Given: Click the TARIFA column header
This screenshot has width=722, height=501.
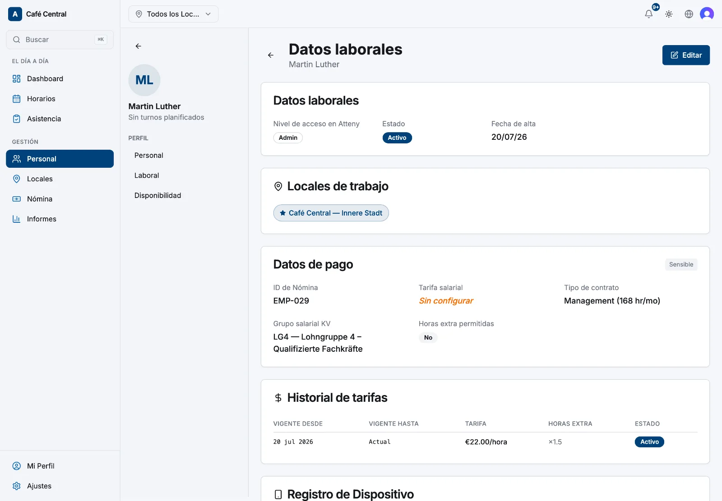Looking at the screenshot, I should (476, 424).
